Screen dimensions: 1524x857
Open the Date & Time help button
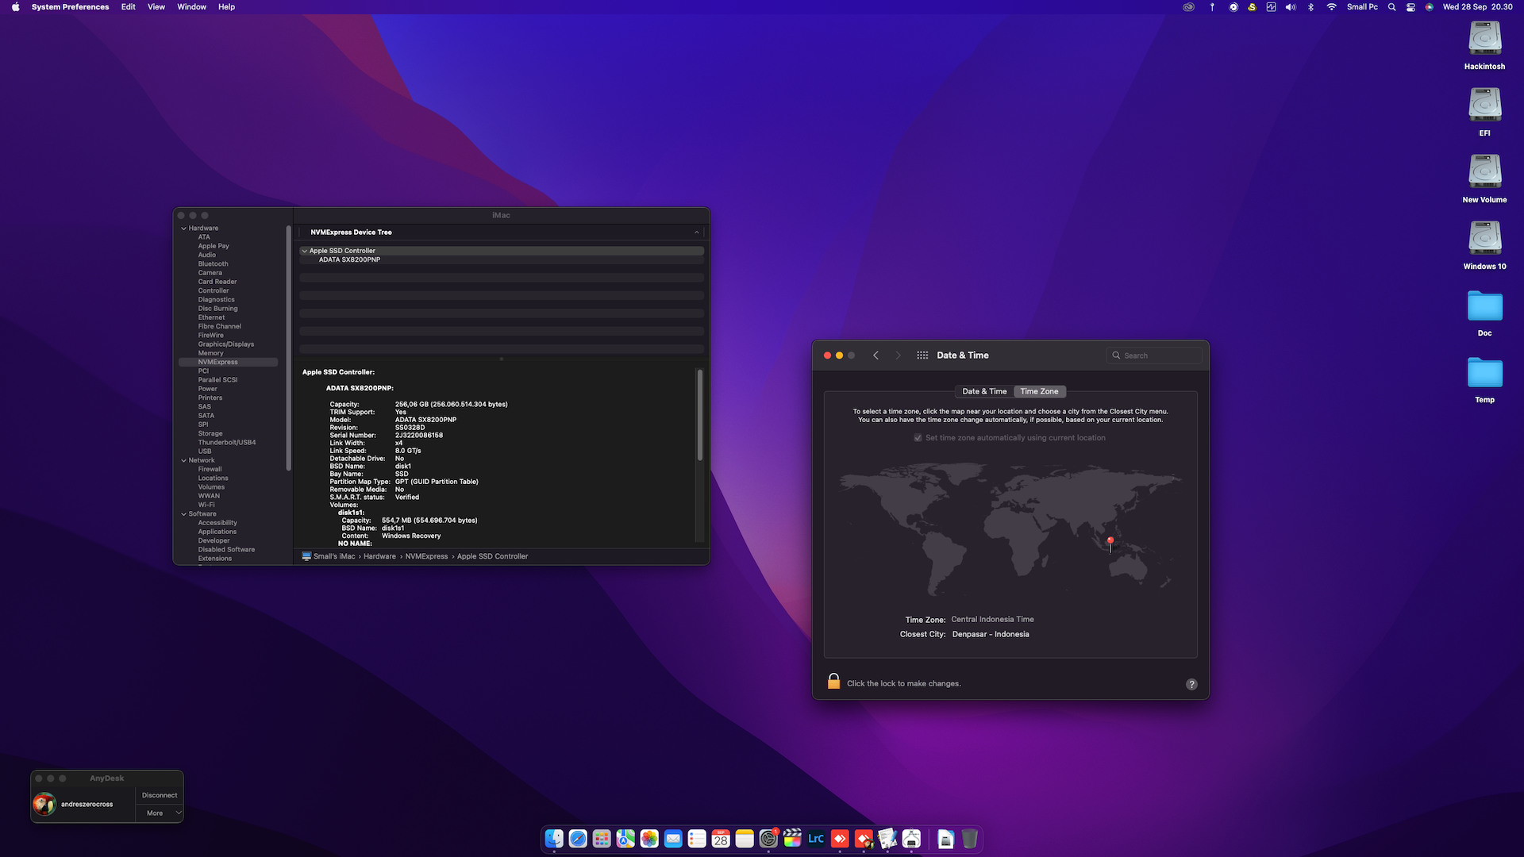tap(1191, 684)
